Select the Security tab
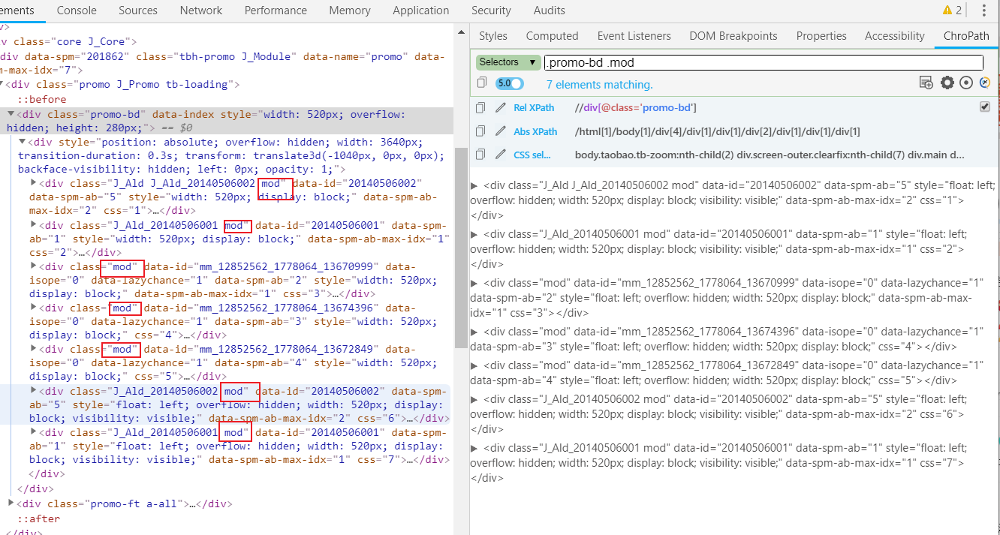 (x=491, y=11)
